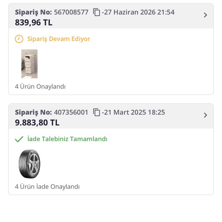The height and width of the screenshot is (222, 222).
Task: Copy order number 567008577 with copy icon
Action: (97, 12)
